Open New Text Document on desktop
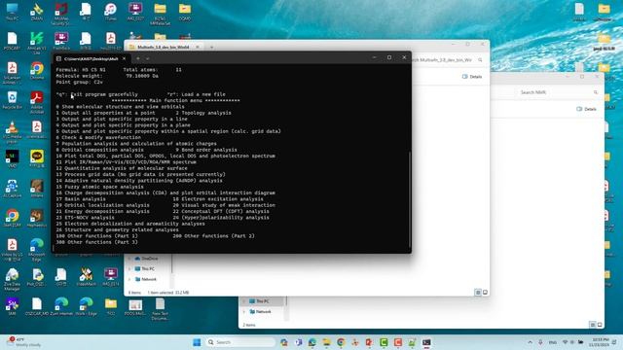 160,309
